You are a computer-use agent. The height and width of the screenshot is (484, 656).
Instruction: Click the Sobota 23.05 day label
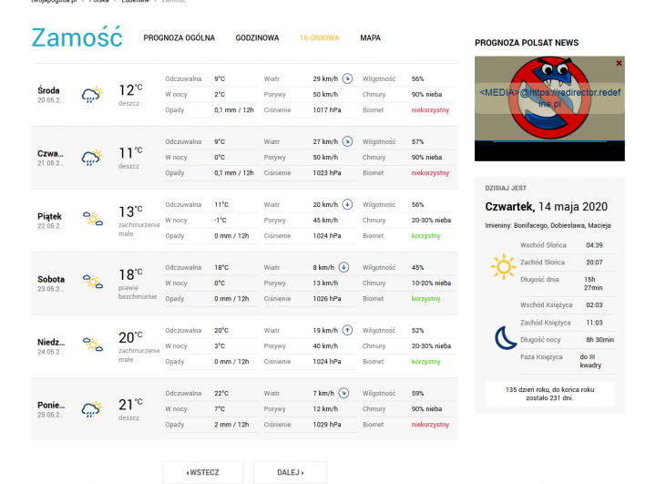[x=51, y=283]
